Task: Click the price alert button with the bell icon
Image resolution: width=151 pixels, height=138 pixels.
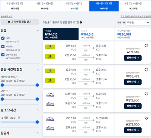Action: 20,22
